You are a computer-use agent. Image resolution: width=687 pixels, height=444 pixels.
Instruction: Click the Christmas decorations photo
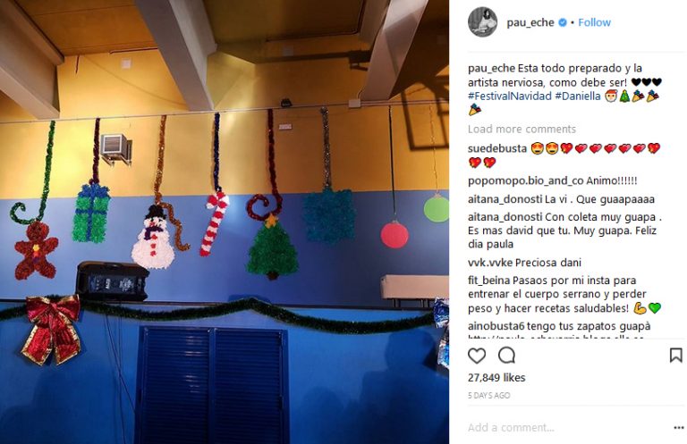(x=225, y=222)
